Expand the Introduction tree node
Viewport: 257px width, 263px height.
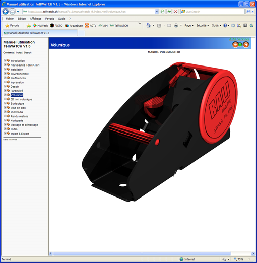click(5, 60)
